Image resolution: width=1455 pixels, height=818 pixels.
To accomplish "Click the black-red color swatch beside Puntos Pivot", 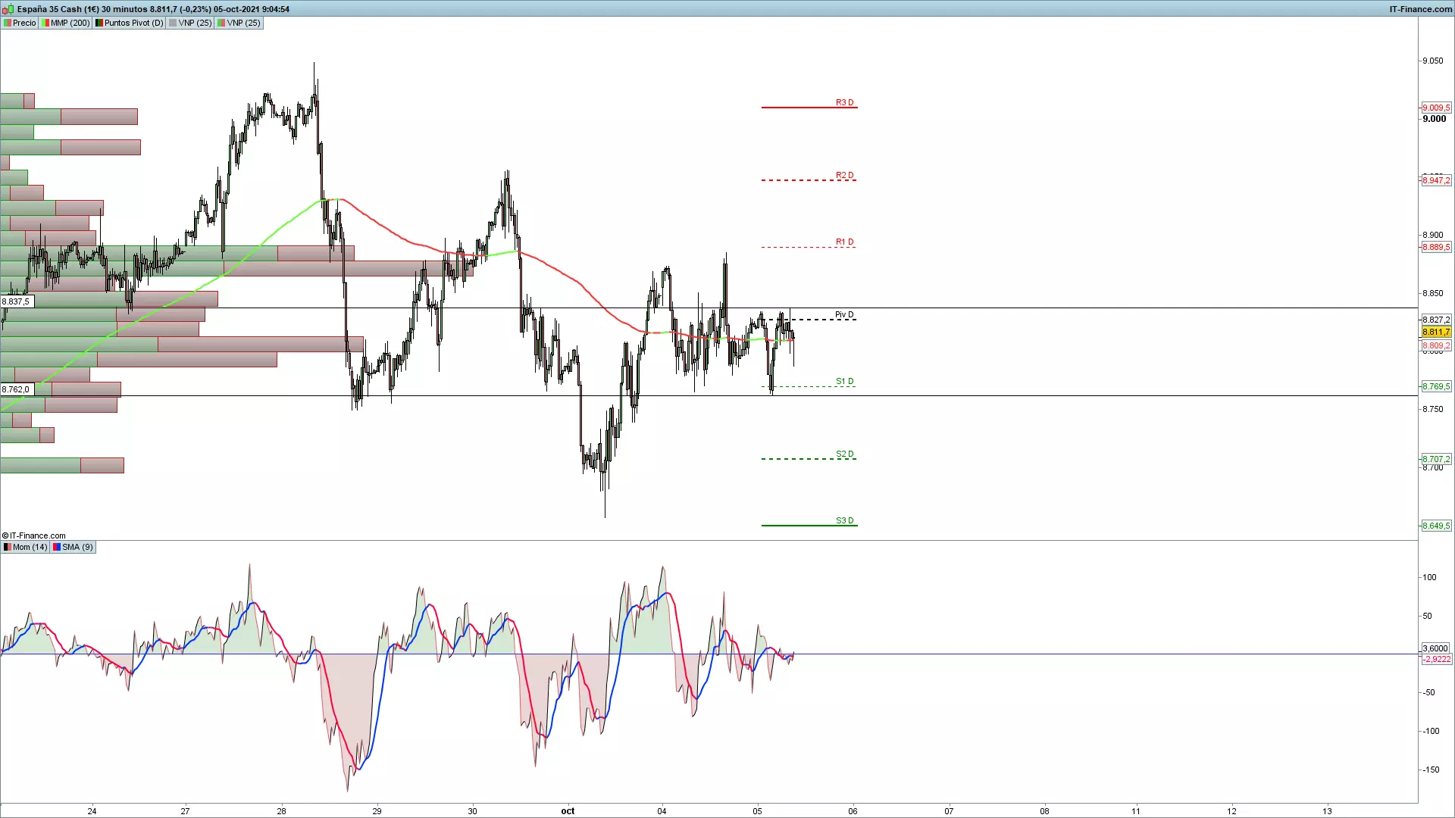I will (x=99, y=23).
